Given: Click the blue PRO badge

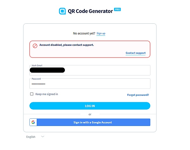Looking at the screenshot, I should [x=117, y=9].
